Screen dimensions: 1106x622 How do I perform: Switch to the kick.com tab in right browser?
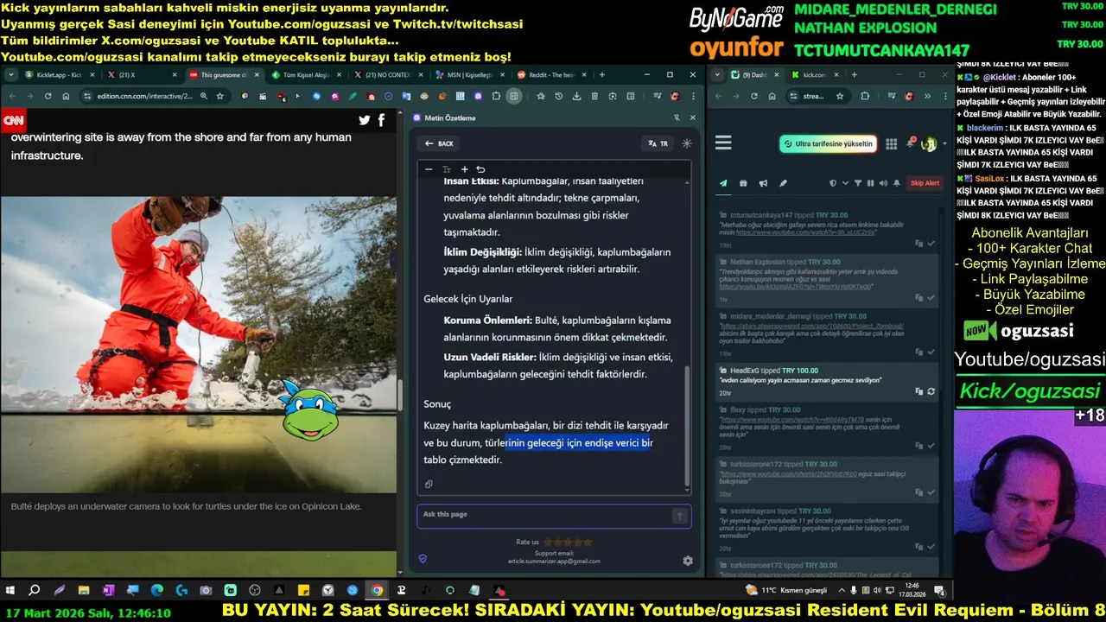[x=814, y=75]
